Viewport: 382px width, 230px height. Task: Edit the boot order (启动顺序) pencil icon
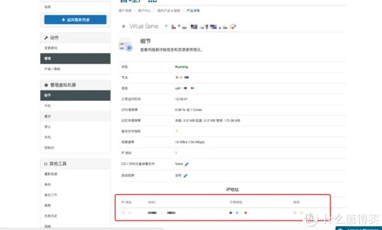(x=185, y=176)
